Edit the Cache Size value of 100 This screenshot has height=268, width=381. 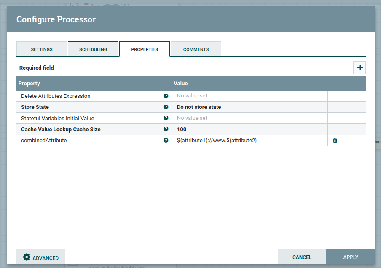[x=250, y=129]
